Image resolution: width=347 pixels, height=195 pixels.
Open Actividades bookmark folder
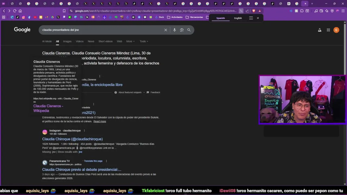pyautogui.click(x=175, y=17)
